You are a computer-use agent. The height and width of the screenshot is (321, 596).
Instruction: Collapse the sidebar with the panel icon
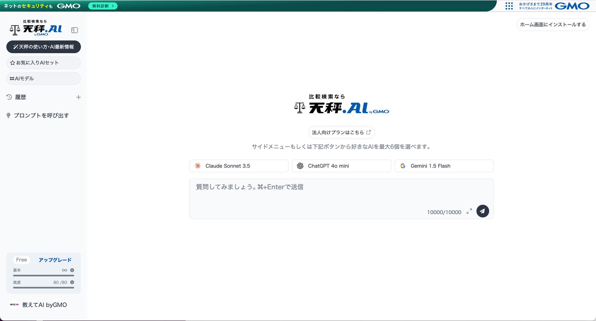coord(75,30)
